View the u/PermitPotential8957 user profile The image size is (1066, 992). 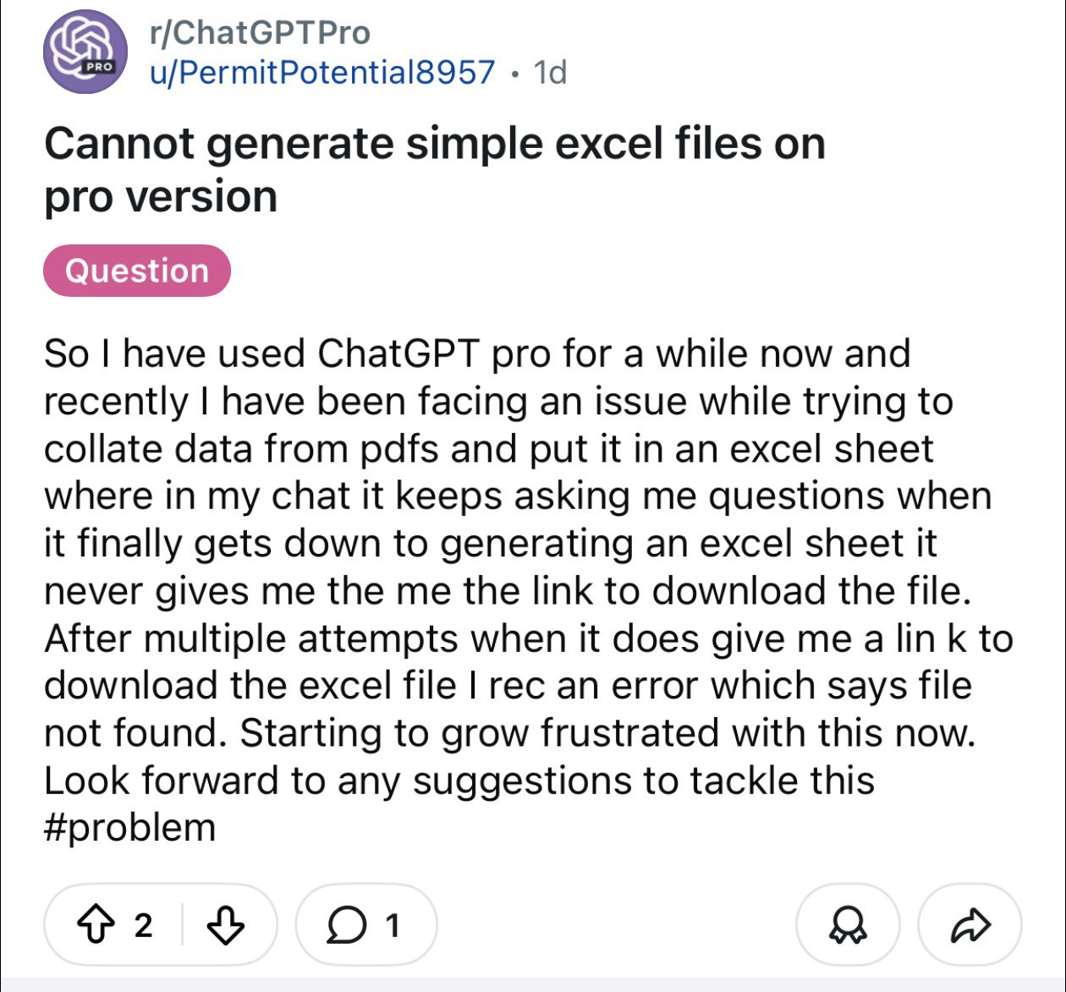(x=322, y=73)
